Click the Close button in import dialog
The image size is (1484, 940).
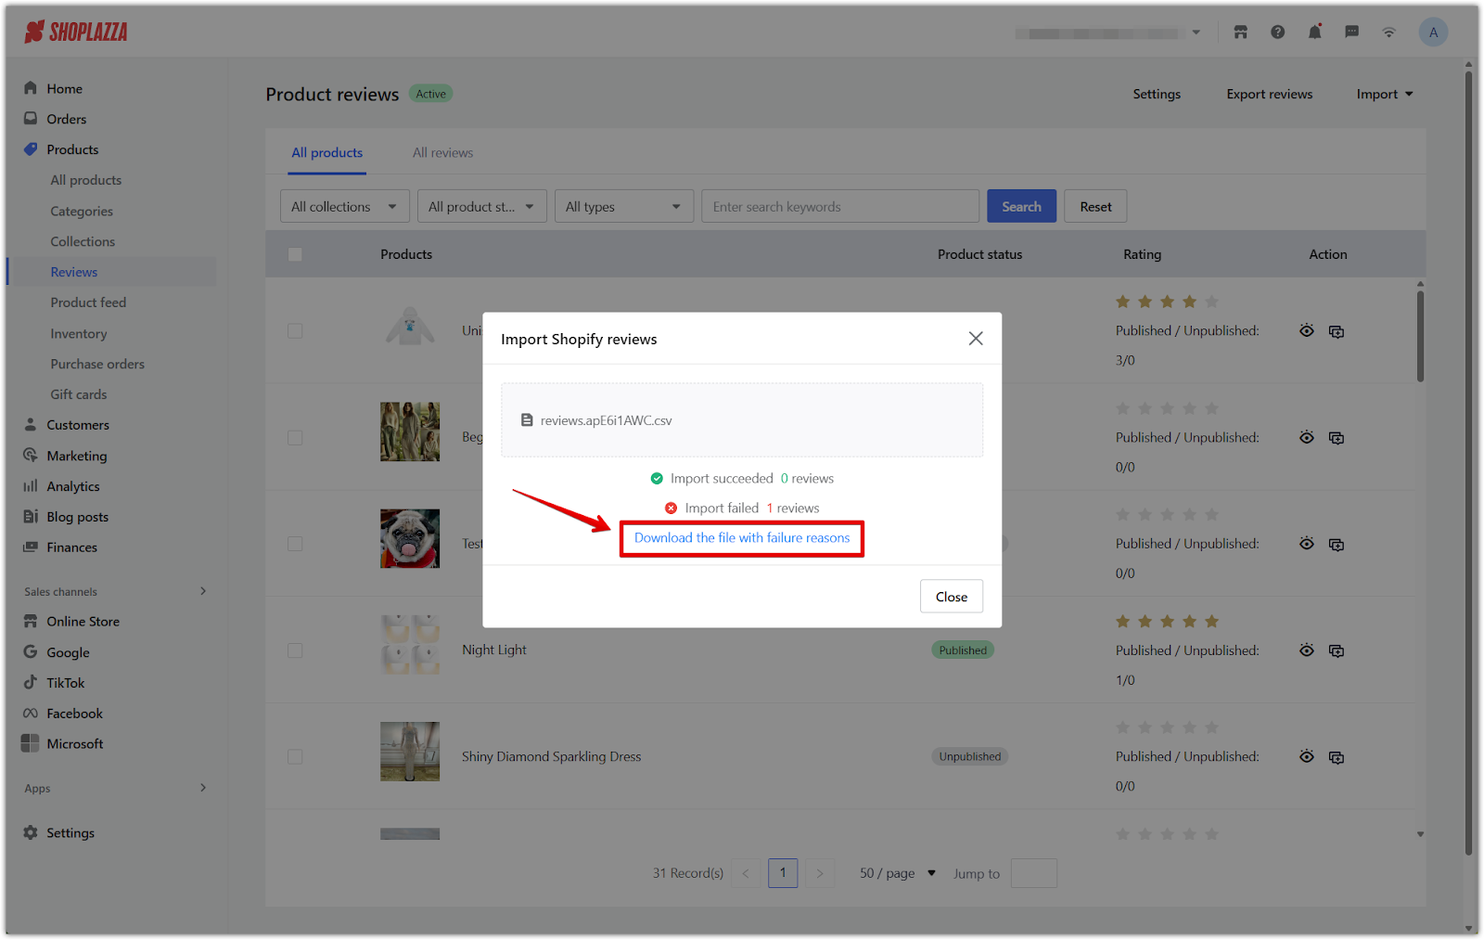(952, 597)
